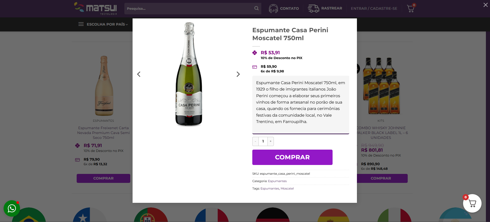Show previous product image arrow
Image resolution: width=490 pixels, height=222 pixels.
point(139,74)
